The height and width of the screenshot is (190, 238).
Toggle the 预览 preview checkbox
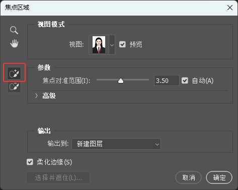tap(122, 44)
